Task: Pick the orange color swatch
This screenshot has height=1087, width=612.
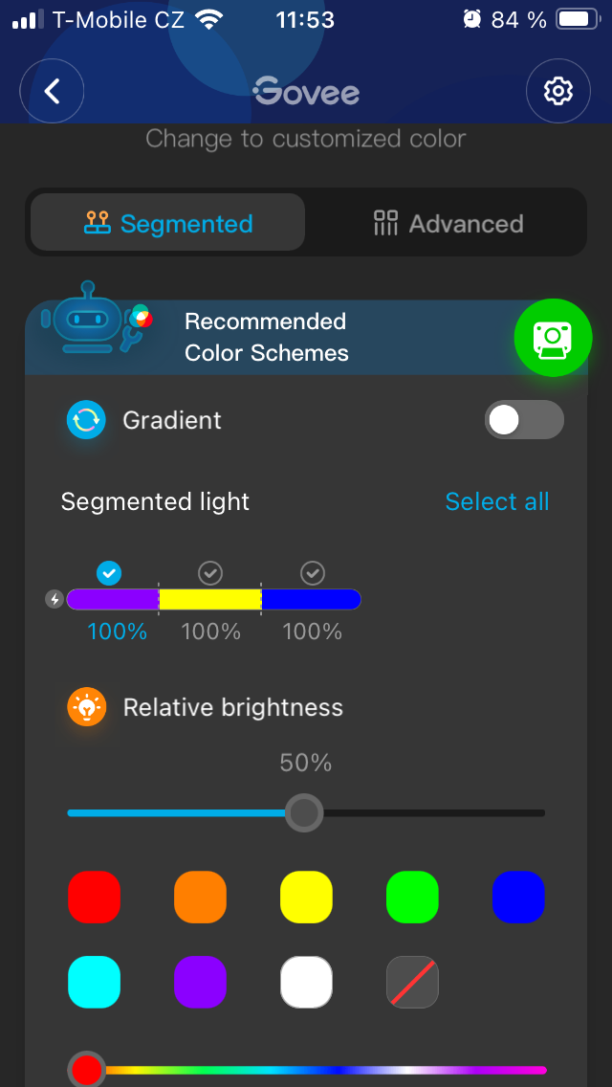Action: tap(200, 898)
